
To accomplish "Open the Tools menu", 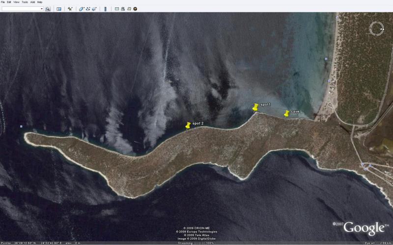I will pyautogui.click(x=24, y=2).
